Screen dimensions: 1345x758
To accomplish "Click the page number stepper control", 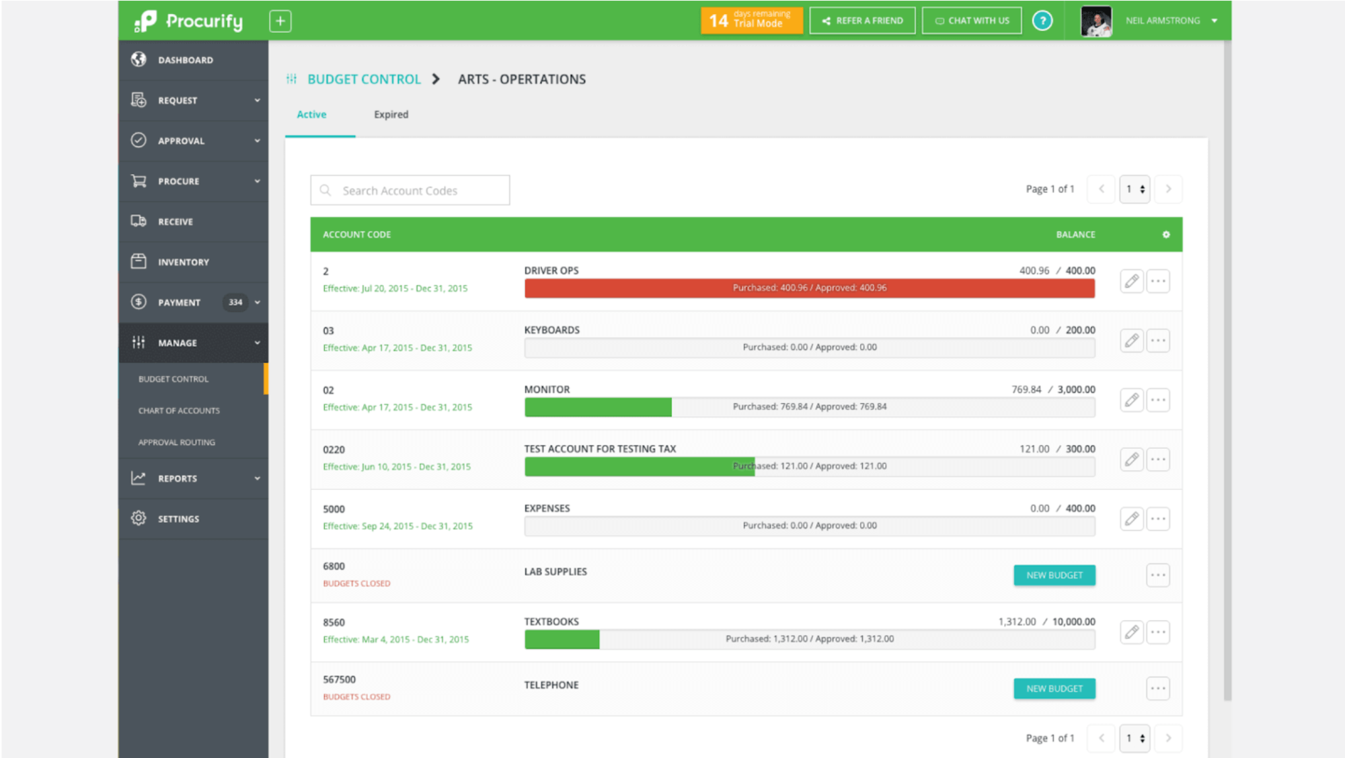I will pos(1135,189).
